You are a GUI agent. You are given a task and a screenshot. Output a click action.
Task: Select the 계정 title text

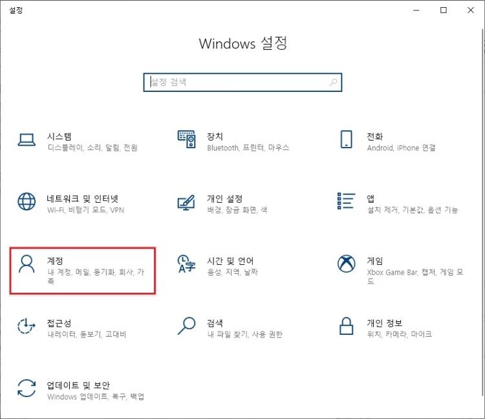point(55,261)
